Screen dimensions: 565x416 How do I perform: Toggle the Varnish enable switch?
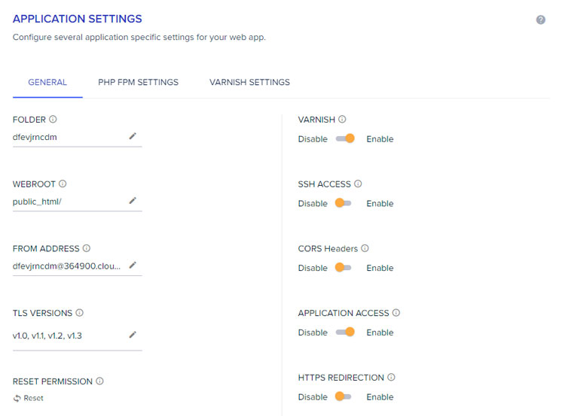345,138
